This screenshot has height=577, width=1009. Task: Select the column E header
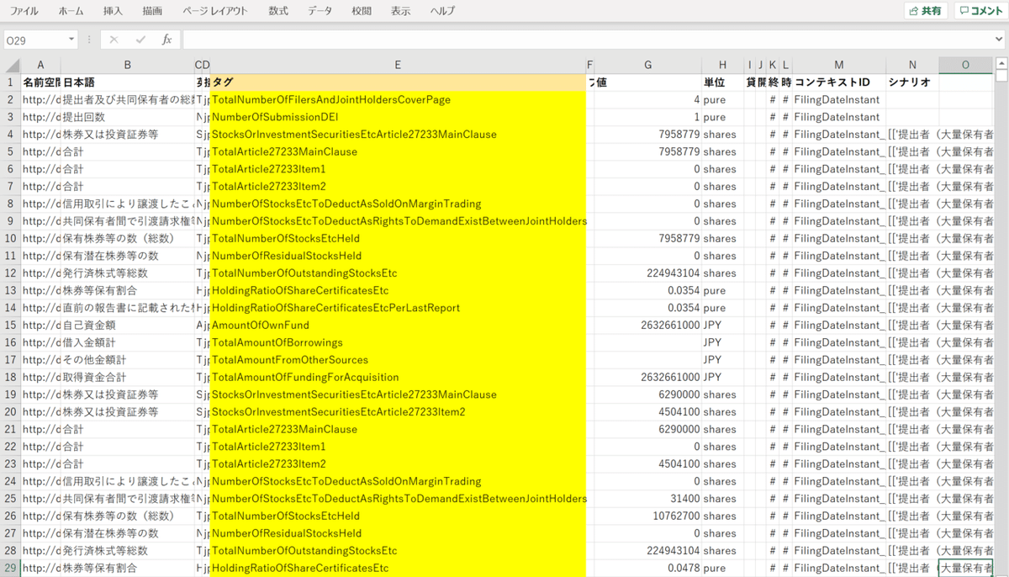(398, 65)
